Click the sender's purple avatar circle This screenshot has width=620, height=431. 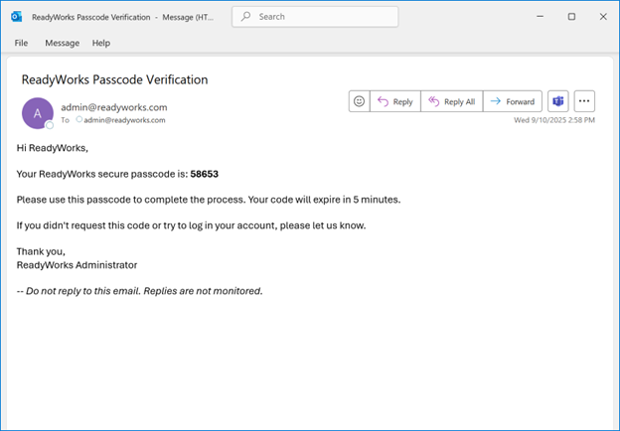point(37,113)
